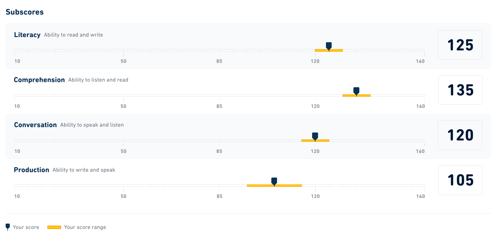Click the yellow 'Your score range' legend swatch

coord(54,227)
